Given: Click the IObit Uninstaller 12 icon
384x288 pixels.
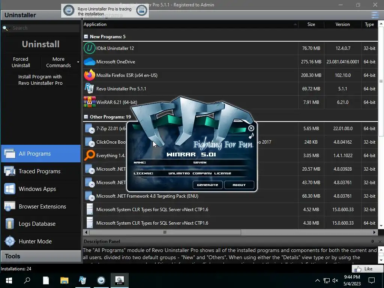Looking at the screenshot, I should pos(89,48).
